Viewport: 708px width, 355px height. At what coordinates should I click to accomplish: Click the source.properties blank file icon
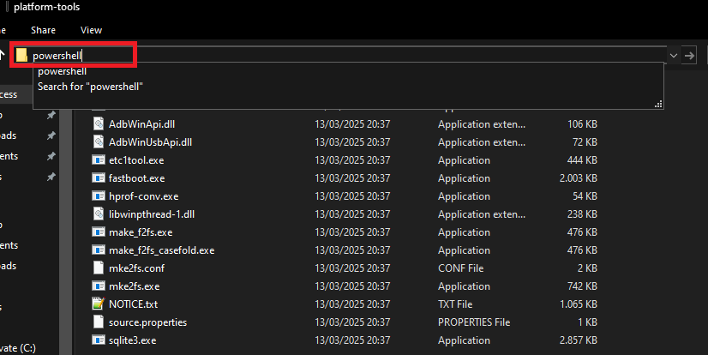point(98,322)
